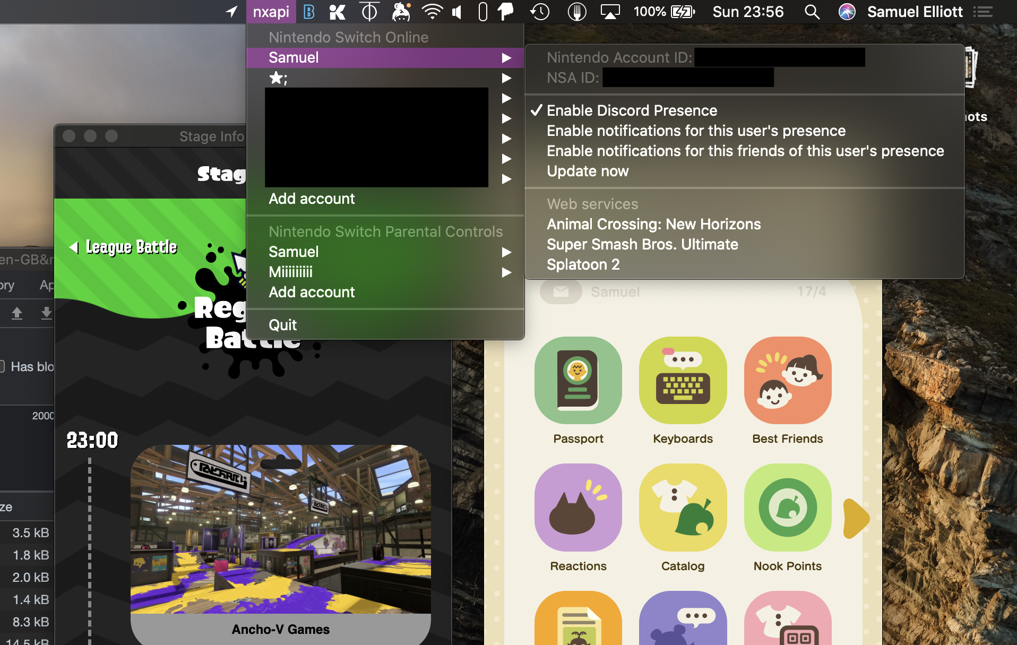
Task: Open the Wi-Fi menu bar icon
Action: point(432,11)
